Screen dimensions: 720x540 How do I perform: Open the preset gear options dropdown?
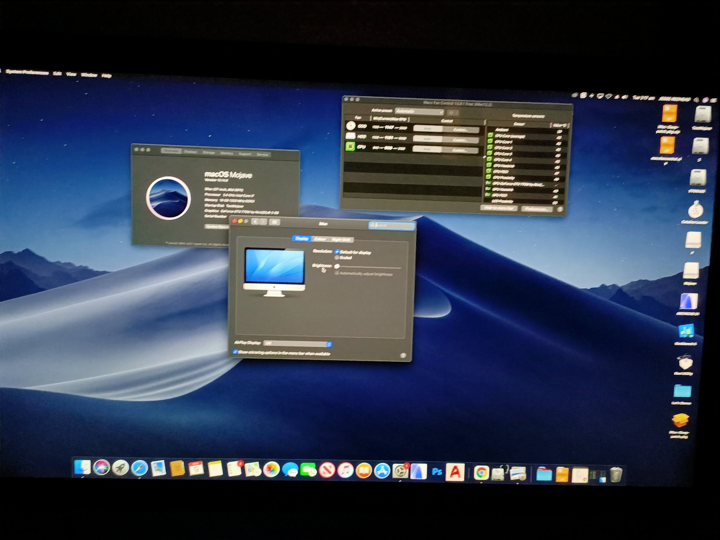coord(453,113)
